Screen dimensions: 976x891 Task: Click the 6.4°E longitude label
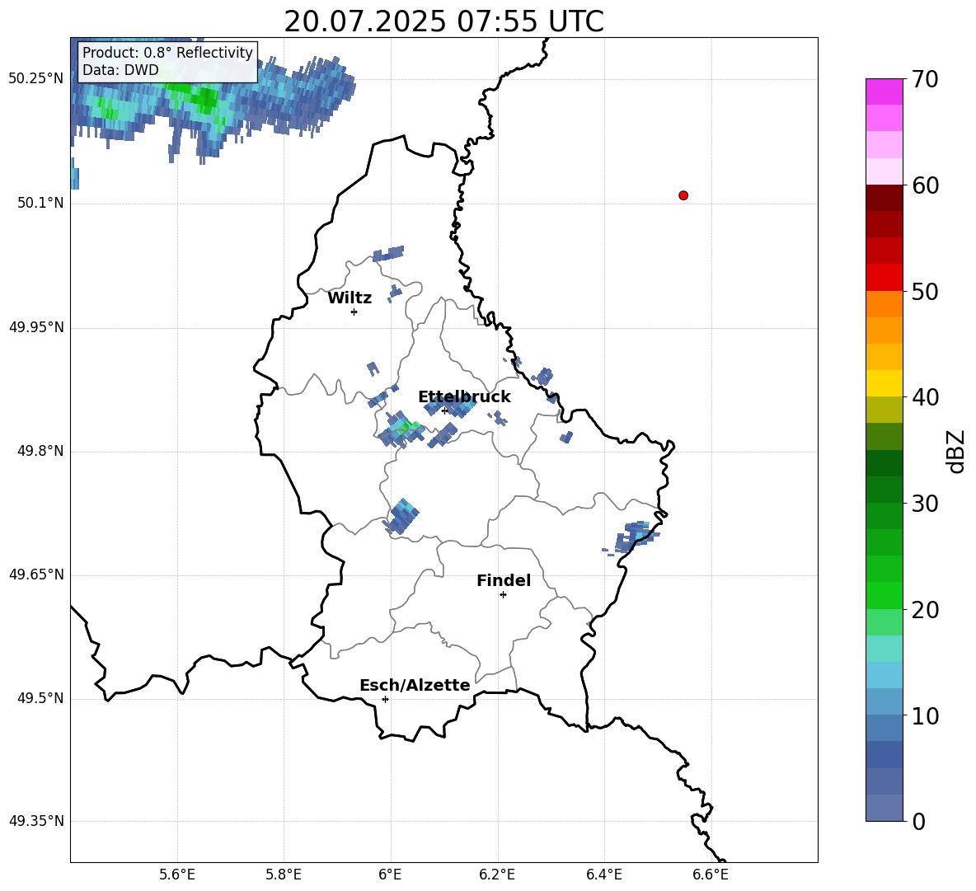(x=603, y=875)
